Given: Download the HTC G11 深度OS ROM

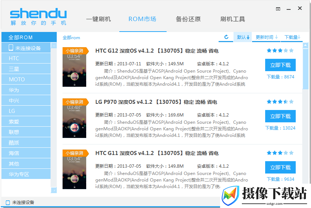Looking at the screenshot, I should [x=280, y=167].
